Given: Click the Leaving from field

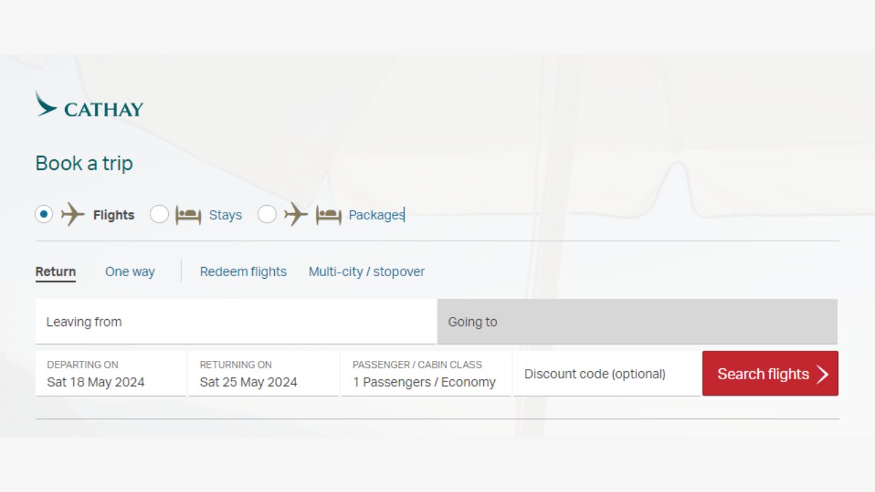Looking at the screenshot, I should (235, 321).
